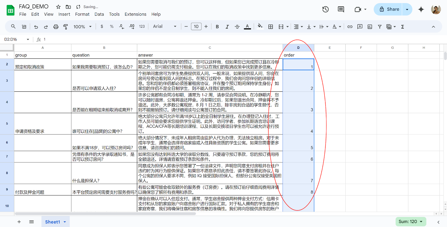Expand the Name box dropdown arrow
The width and height of the screenshot is (447, 227).
[28, 39]
